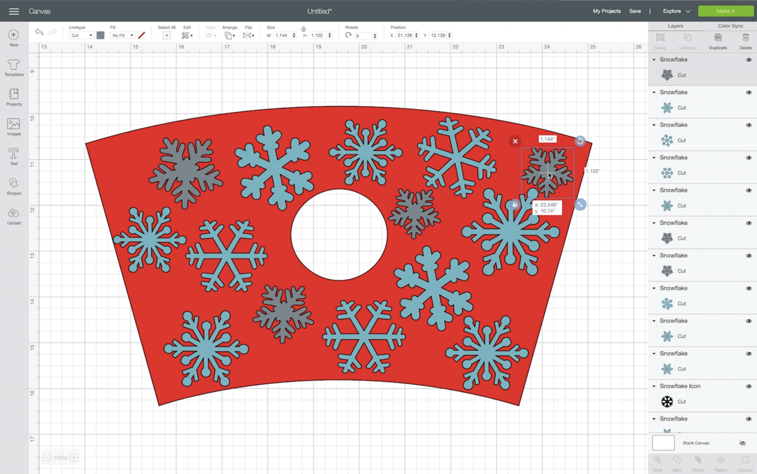The width and height of the screenshot is (757, 474).
Task: Click the Upload icon
Action: coord(14,215)
